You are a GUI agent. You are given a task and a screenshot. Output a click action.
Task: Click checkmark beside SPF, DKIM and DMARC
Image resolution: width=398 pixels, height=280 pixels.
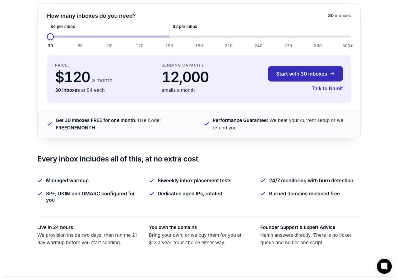[40, 194]
